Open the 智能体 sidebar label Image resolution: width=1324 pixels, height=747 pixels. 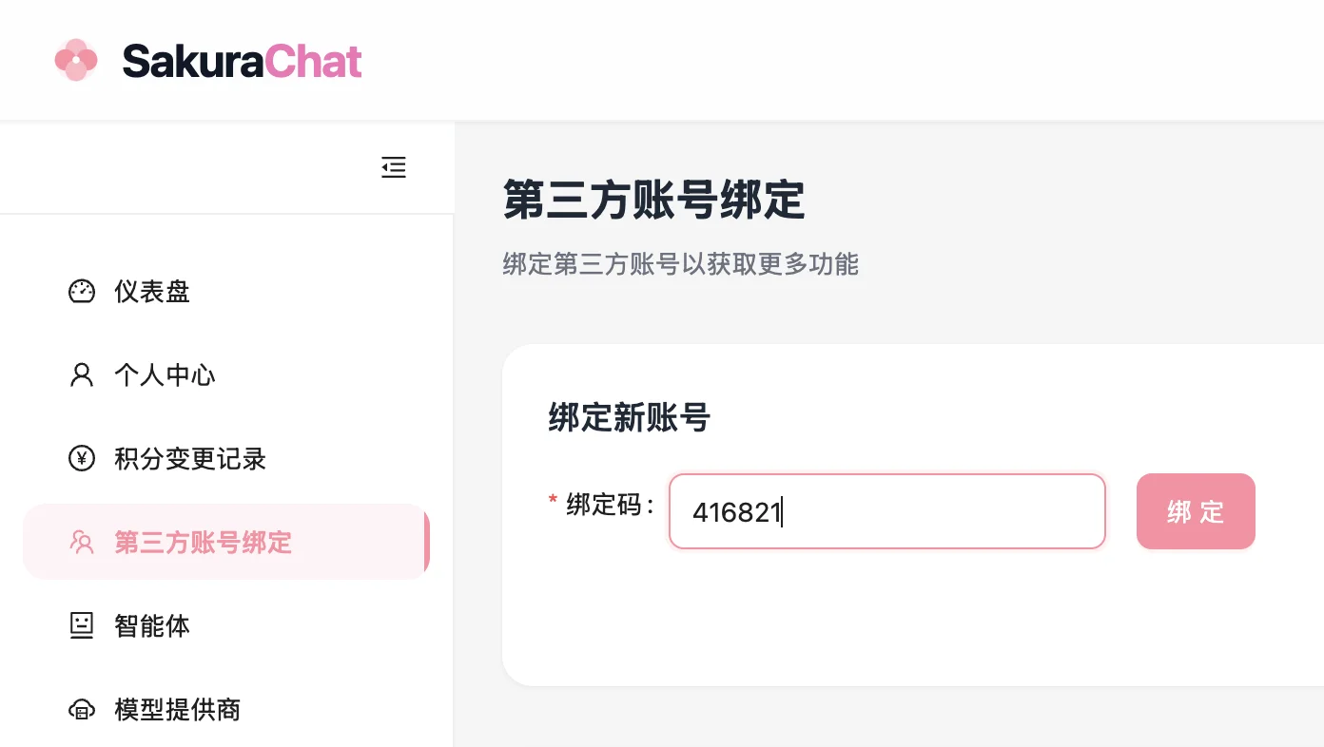coord(152,626)
